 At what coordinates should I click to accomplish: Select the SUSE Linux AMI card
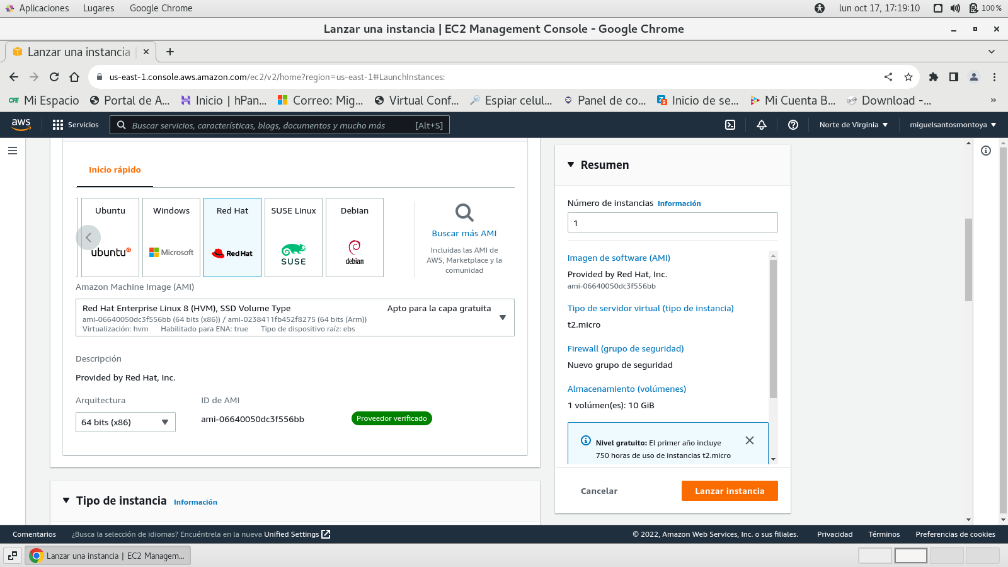click(x=294, y=238)
